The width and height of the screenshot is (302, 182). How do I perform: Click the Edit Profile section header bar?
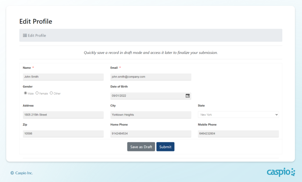pos(151,35)
